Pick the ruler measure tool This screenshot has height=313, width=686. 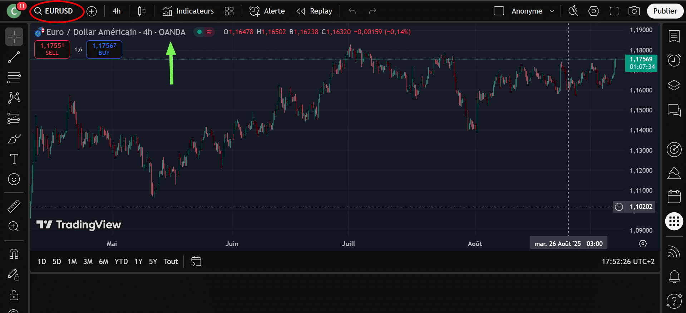tap(14, 206)
